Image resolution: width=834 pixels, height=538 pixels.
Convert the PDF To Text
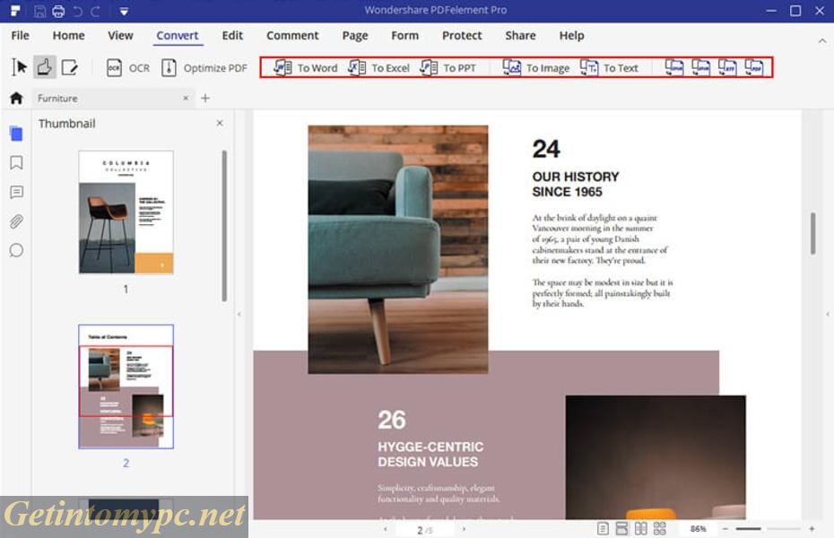pos(609,67)
